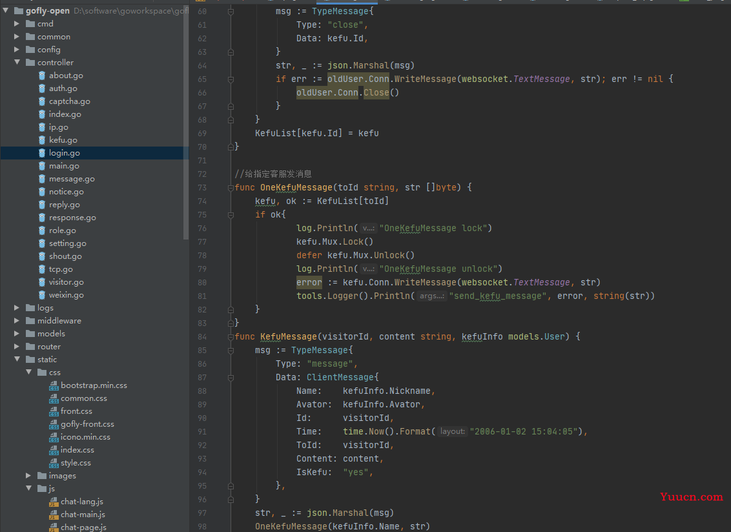Viewport: 731px width, 532px height.
Task: Open auth.go file
Action: coord(63,88)
